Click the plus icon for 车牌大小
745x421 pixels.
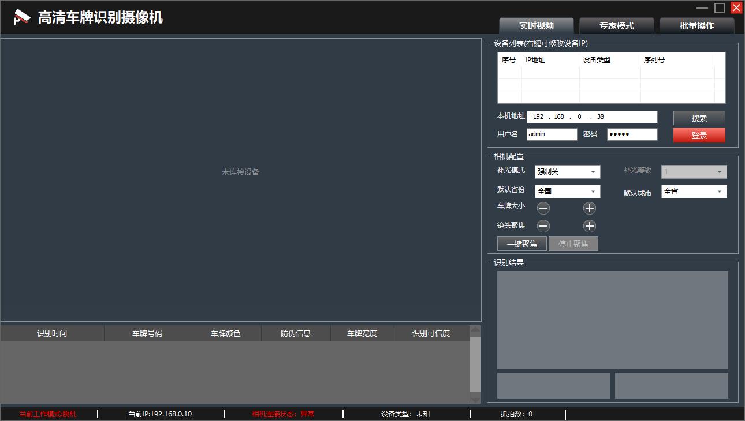[x=589, y=208]
